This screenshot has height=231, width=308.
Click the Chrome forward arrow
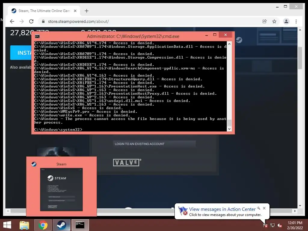pyautogui.click(x=22, y=21)
